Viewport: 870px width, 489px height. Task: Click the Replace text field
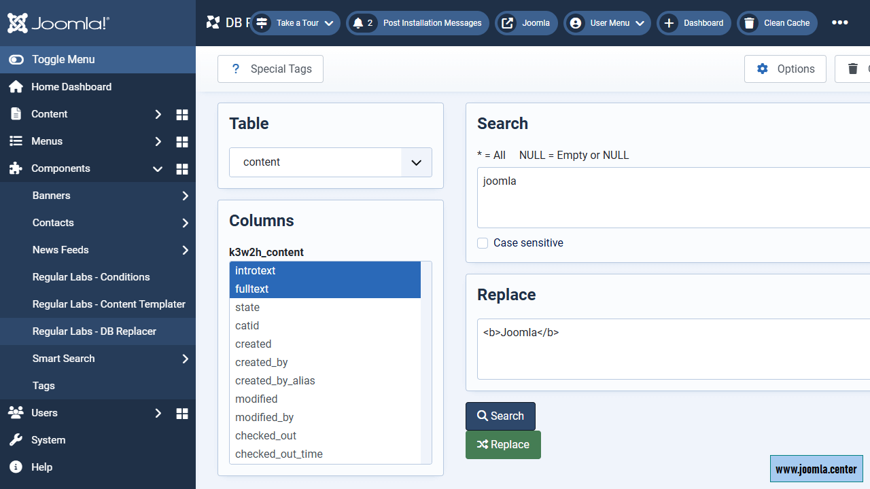pos(674,349)
